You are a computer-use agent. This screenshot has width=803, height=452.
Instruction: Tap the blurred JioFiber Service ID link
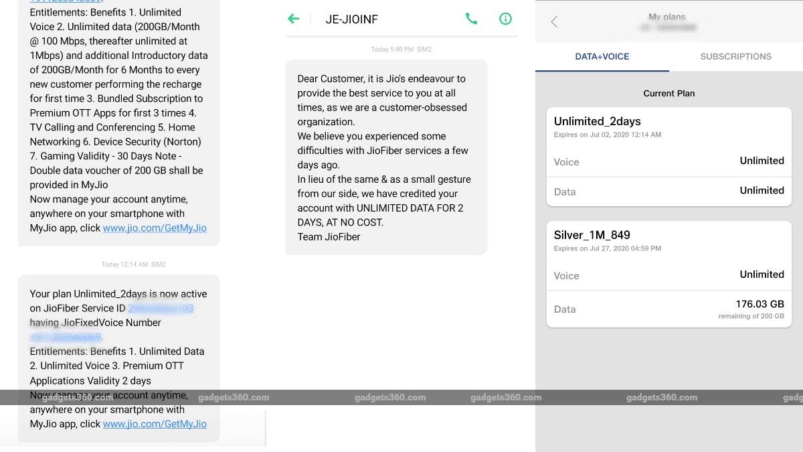pos(161,309)
